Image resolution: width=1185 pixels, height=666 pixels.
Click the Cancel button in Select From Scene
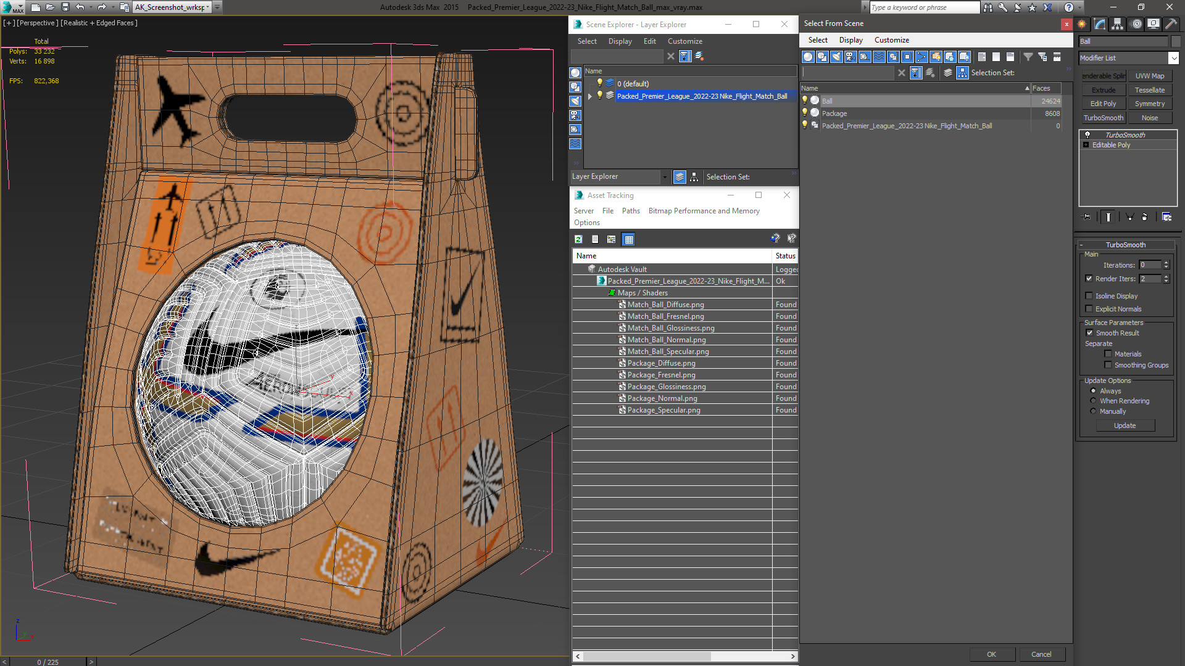click(1041, 654)
